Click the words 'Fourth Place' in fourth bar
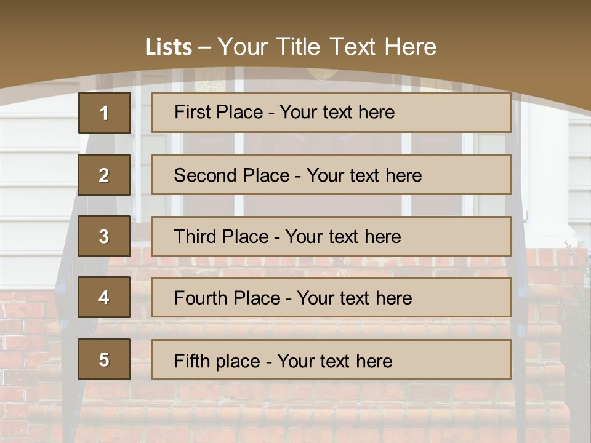This screenshot has width=591, height=443. tap(227, 298)
